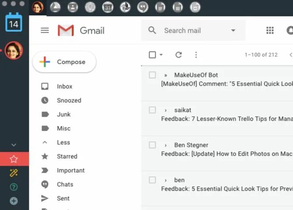
Task: Tick the checkbox for the ben email
Action: 152,180
